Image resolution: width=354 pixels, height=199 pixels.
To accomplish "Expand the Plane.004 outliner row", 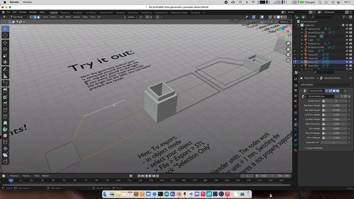I will (x=302, y=66).
